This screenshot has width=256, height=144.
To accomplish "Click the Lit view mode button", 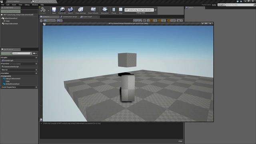I will [x=60, y=20].
